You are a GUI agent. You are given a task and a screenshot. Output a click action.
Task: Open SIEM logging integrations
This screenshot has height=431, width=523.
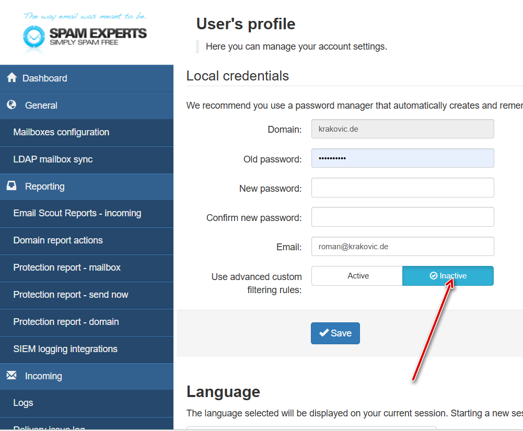pos(65,349)
